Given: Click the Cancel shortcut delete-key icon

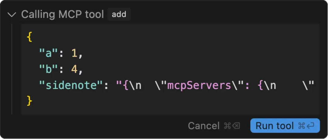Looking at the screenshot, I should [236, 126].
